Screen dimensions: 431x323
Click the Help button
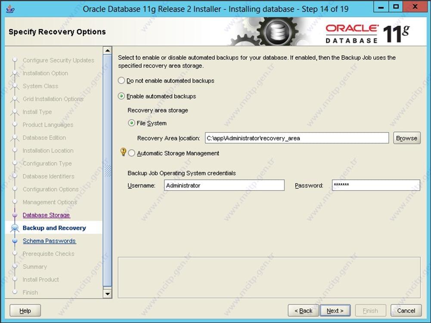coord(25,311)
